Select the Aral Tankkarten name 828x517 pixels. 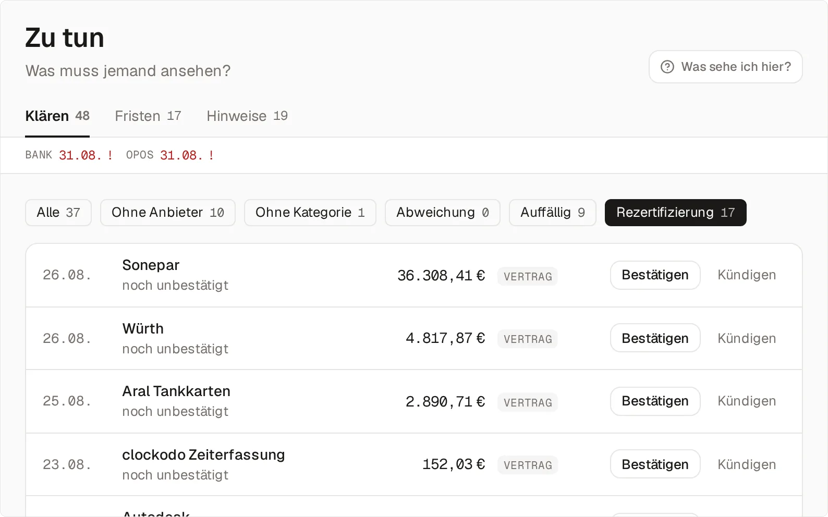(176, 391)
